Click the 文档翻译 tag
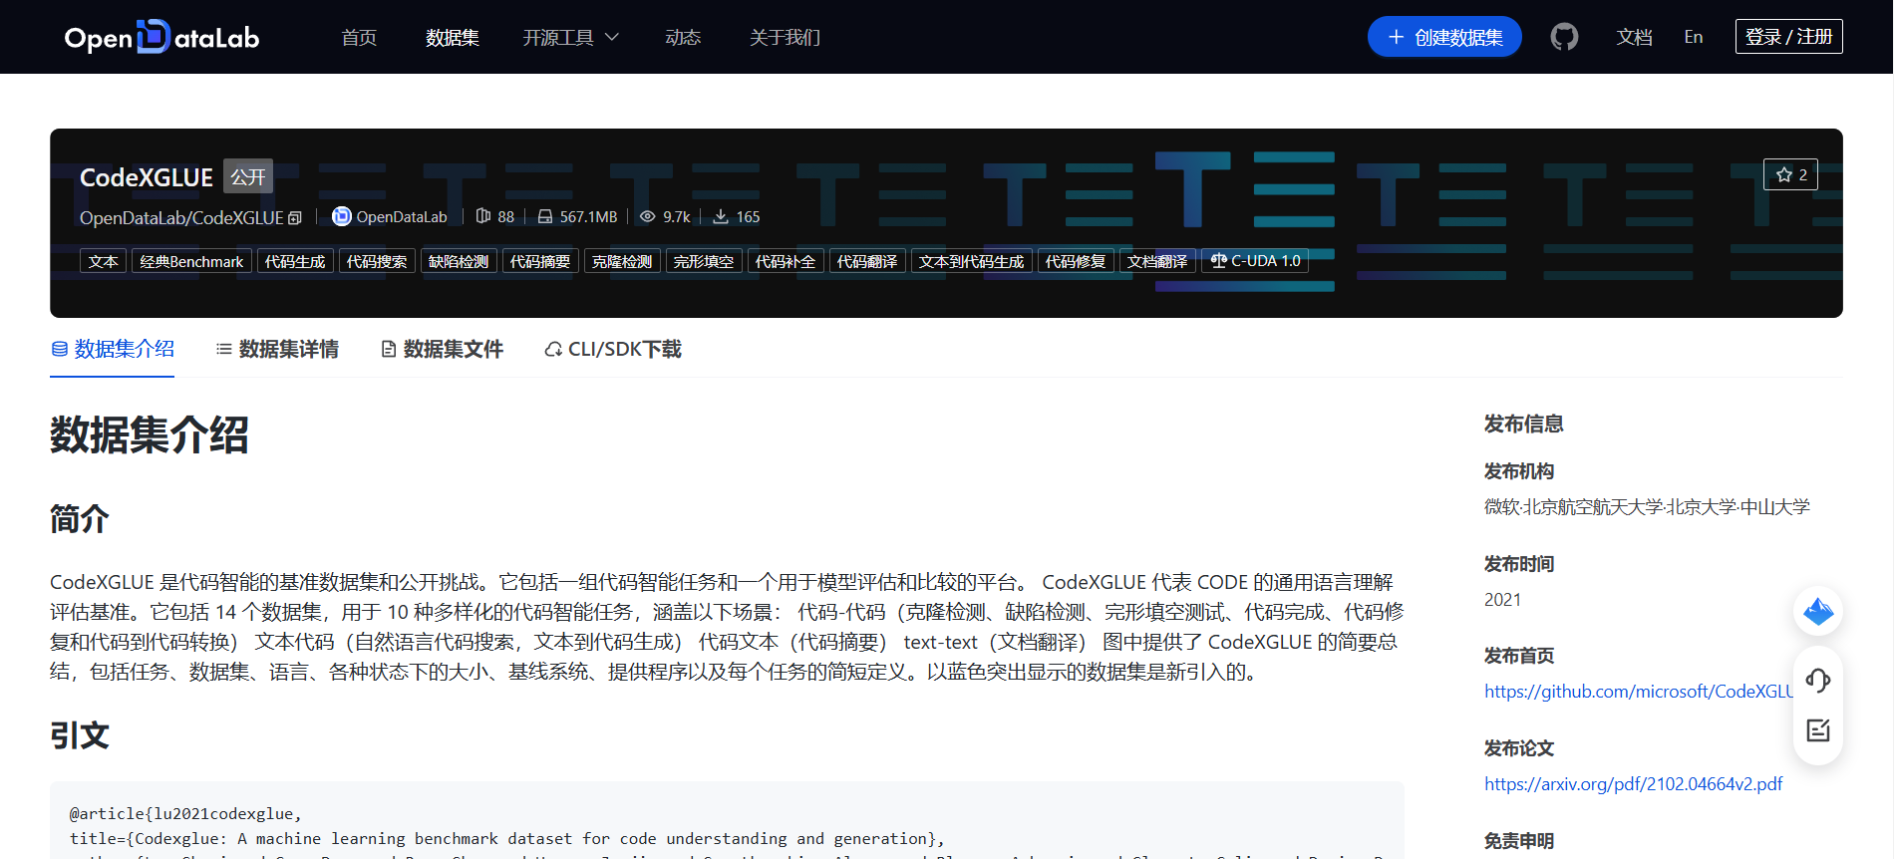This screenshot has width=1894, height=859. tap(1157, 261)
